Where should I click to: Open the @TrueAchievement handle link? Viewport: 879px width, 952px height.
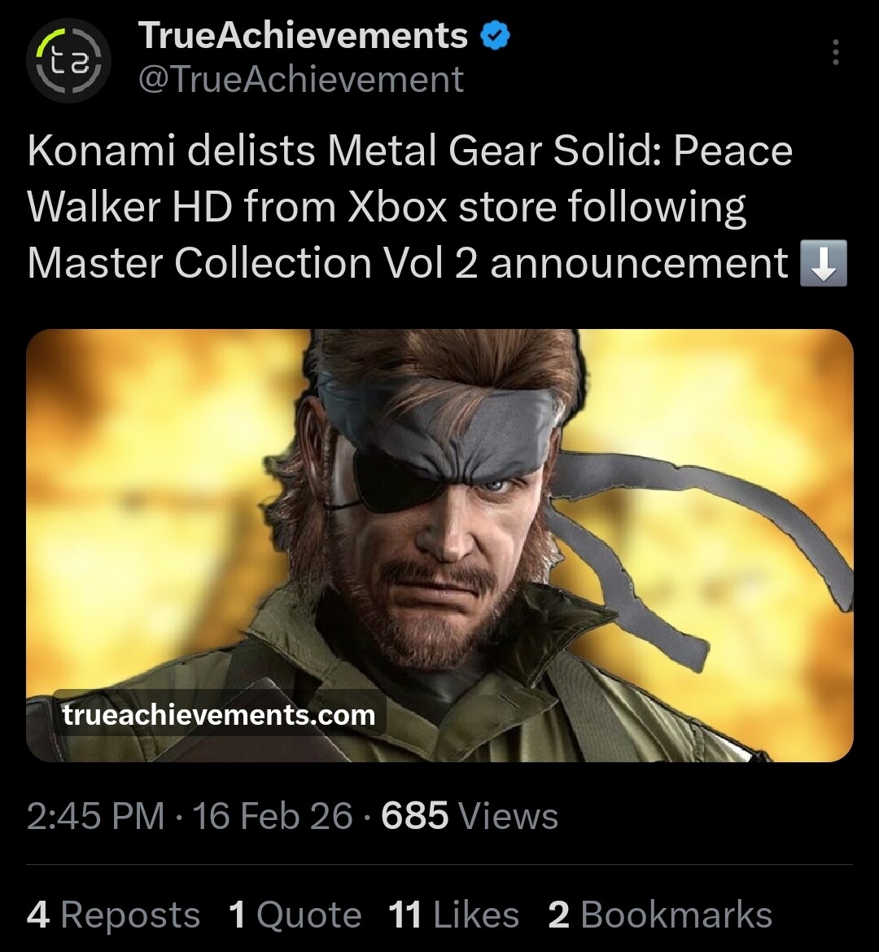tap(301, 80)
